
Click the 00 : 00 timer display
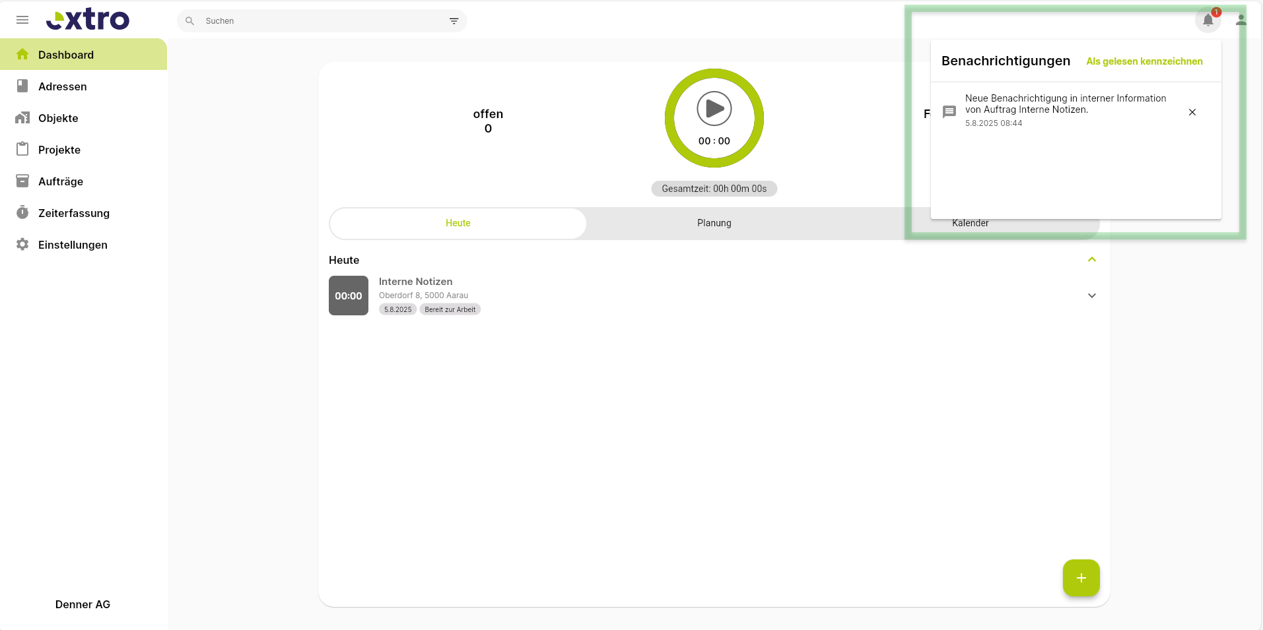point(714,141)
